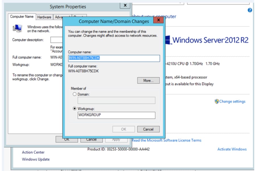Open the Change settings link
Image resolution: width=256 pixels, height=171 pixels.
point(232,101)
